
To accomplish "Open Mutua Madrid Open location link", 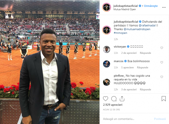I will coord(125,9).
